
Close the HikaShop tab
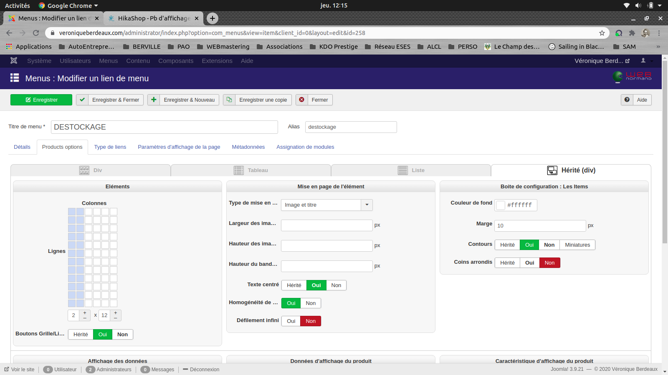tap(197, 18)
